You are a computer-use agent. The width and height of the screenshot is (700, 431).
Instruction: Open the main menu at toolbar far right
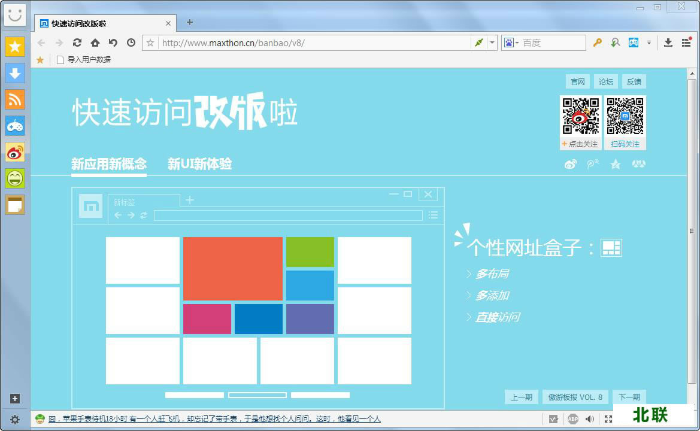[x=686, y=43]
